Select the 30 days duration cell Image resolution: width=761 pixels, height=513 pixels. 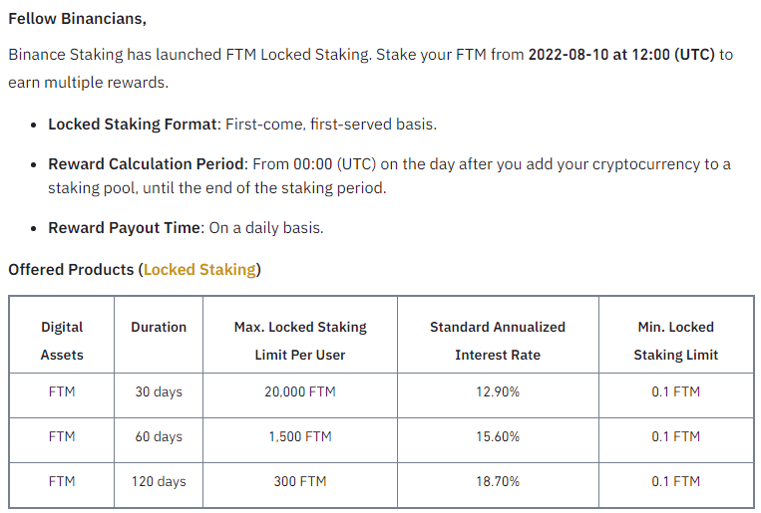tap(159, 391)
